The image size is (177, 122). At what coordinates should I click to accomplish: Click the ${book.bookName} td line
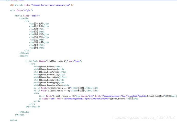pos(49,69)
